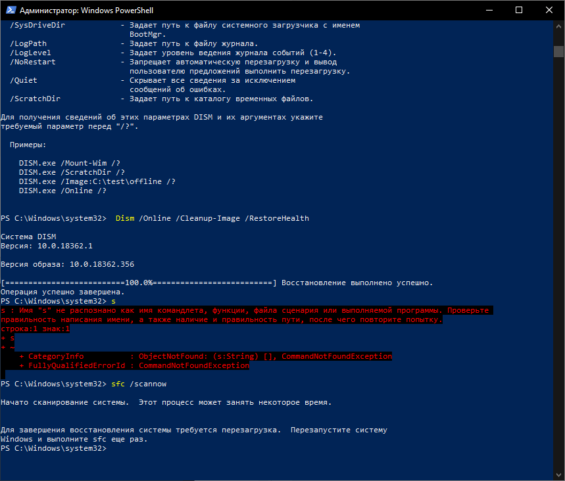This screenshot has height=481, width=565.
Task: Click the PowerShell icon in title bar
Action: tap(11, 10)
